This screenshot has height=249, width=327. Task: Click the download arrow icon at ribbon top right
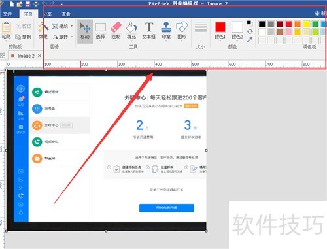[x=317, y=14]
